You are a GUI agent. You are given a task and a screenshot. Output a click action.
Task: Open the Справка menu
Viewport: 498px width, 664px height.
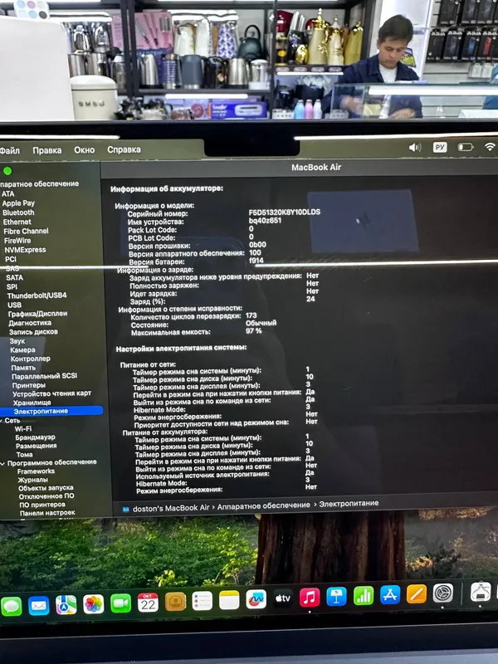(x=124, y=149)
